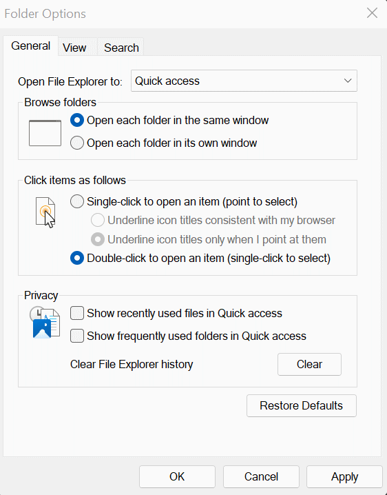Clear File Explorer history with Clear button
The image size is (387, 495).
[309, 364]
